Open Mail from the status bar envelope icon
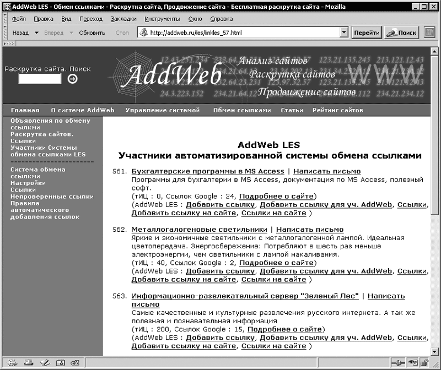 (x=28, y=363)
